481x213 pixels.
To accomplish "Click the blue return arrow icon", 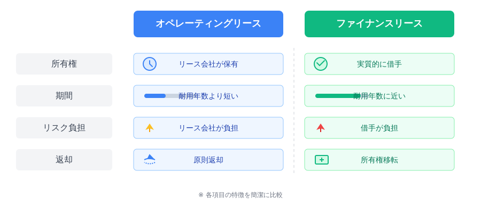I will [x=150, y=159].
